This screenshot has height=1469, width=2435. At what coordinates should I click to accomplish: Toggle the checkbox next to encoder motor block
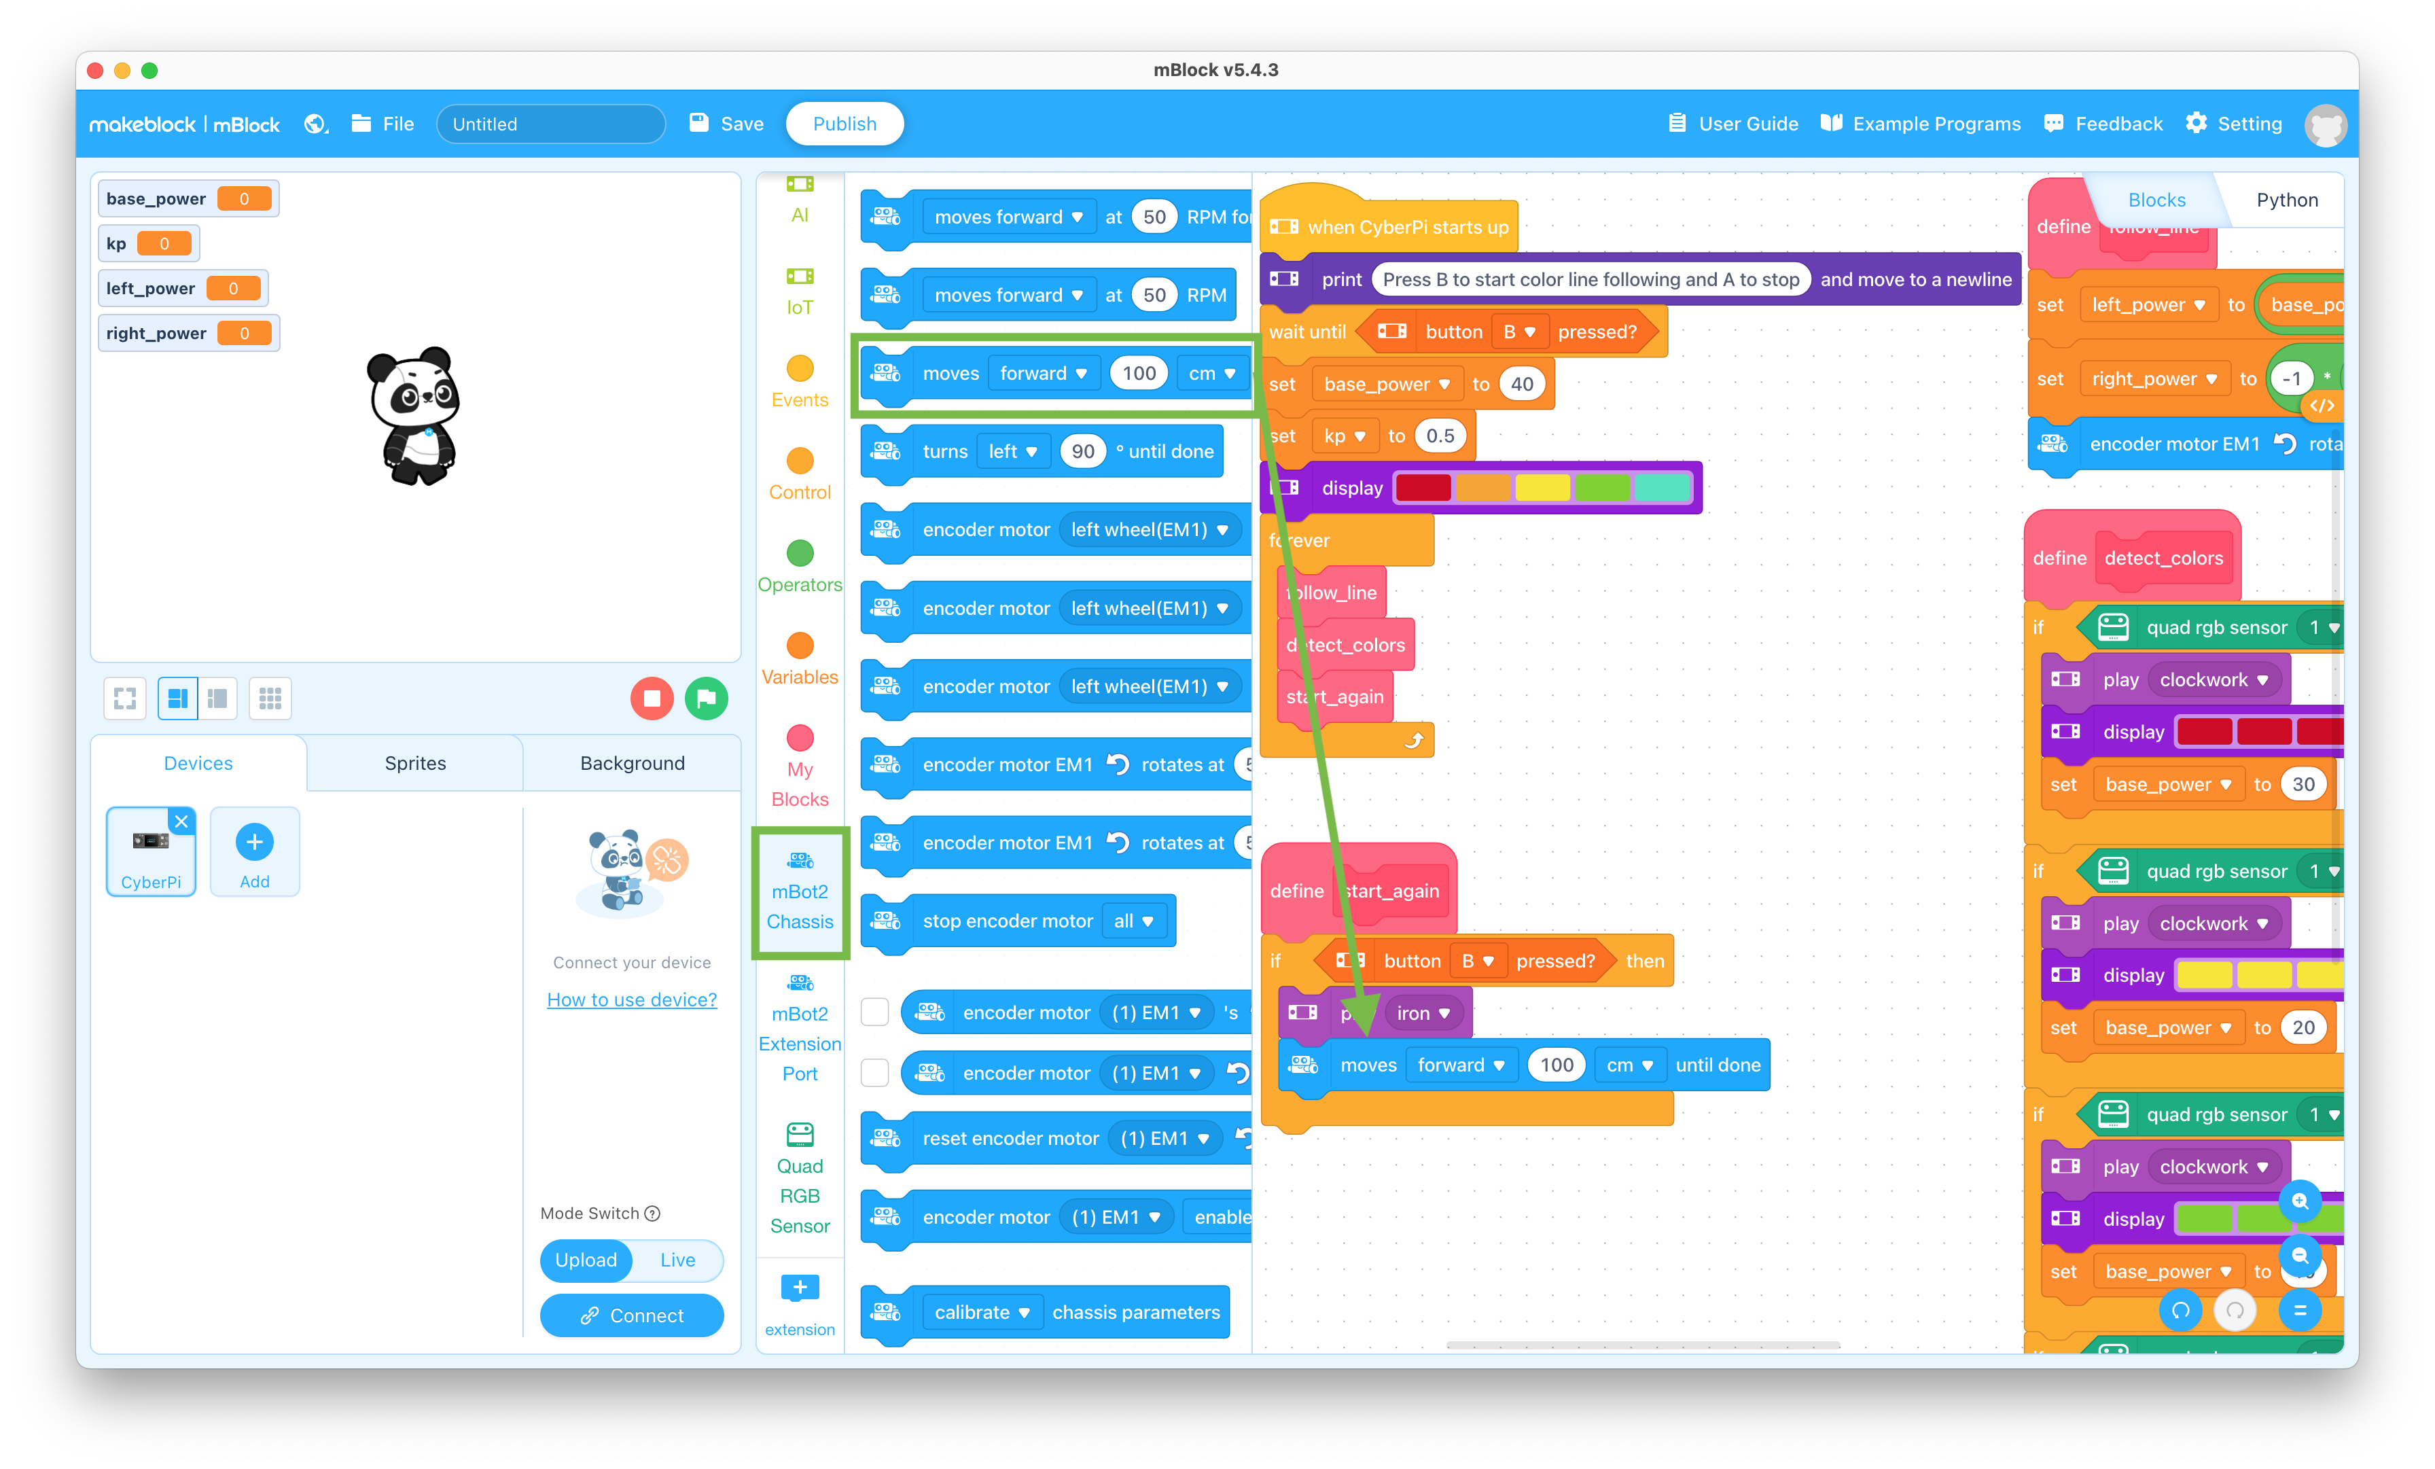coord(875,1012)
